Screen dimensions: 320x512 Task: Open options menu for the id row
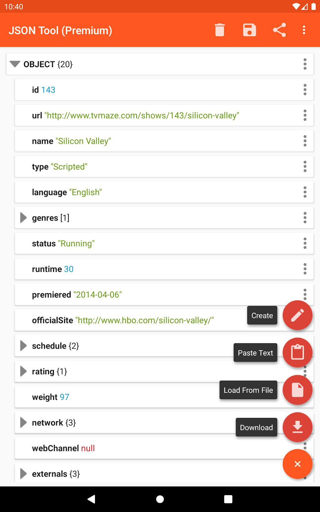pyautogui.click(x=305, y=90)
